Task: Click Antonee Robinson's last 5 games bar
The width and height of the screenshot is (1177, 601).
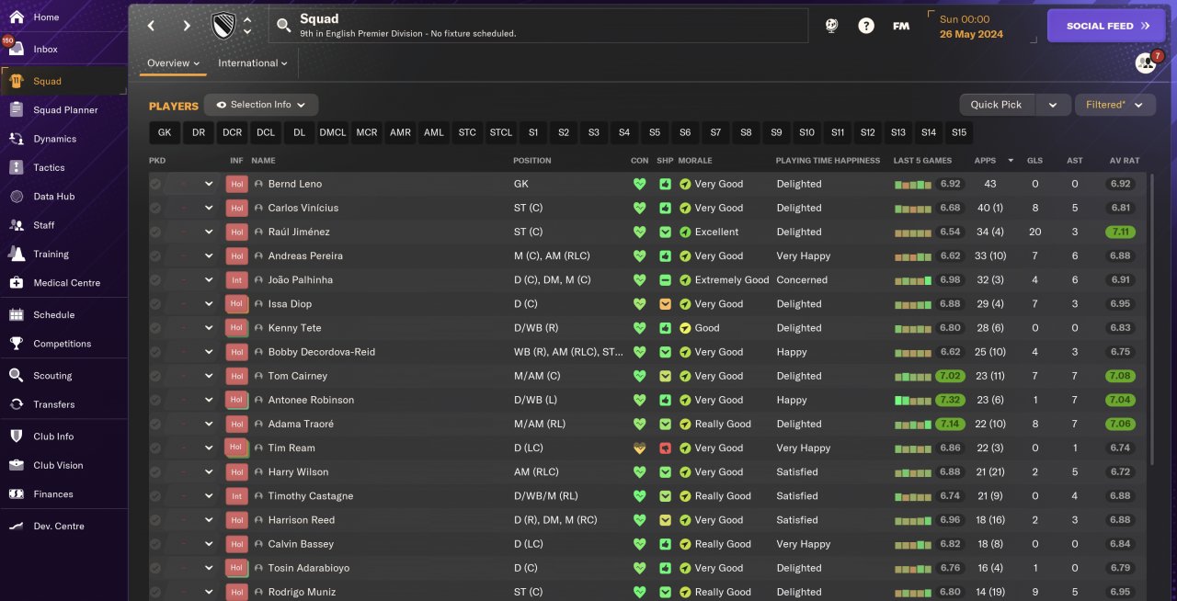Action: (914, 400)
